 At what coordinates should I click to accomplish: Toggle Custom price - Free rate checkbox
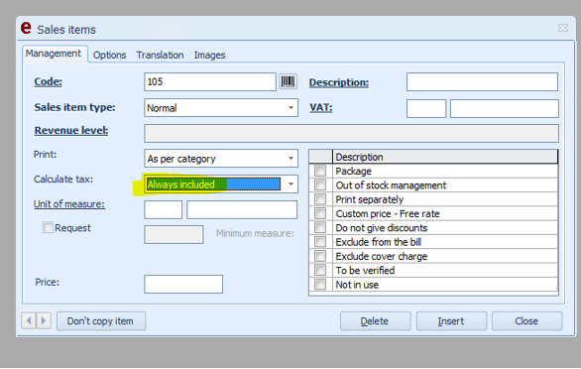[x=320, y=213]
